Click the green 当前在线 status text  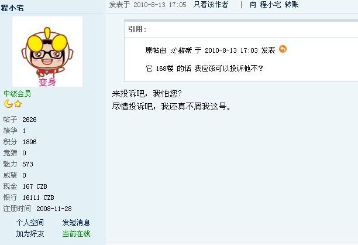(76, 233)
